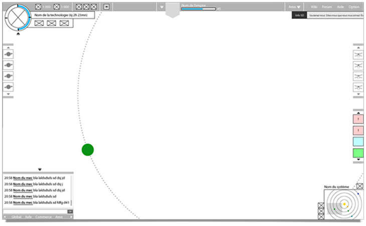Collapse the chat panel with the arrow
The width and height of the screenshot is (366, 226).
(40, 169)
